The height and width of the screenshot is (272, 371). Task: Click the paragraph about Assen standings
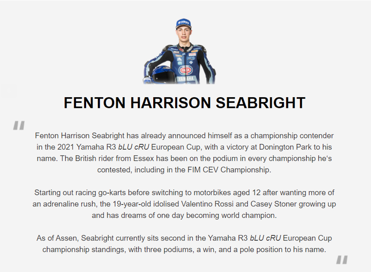coord(184,244)
